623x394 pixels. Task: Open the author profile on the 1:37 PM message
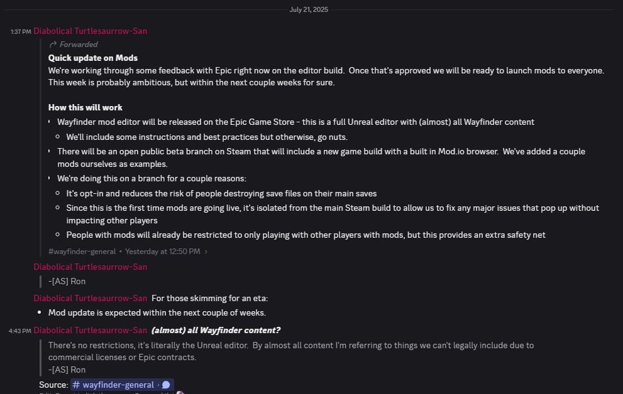(91, 31)
